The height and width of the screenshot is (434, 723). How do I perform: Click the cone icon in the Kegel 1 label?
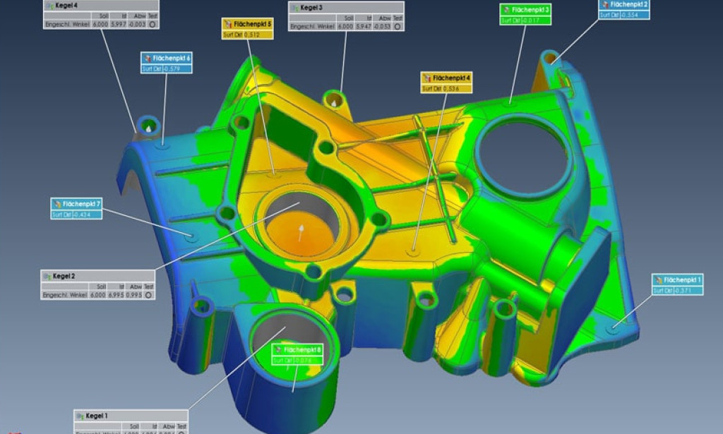tap(80, 416)
